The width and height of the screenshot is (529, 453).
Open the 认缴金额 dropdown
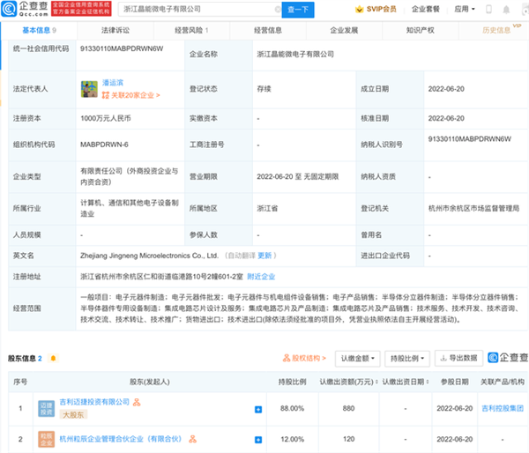click(x=358, y=359)
